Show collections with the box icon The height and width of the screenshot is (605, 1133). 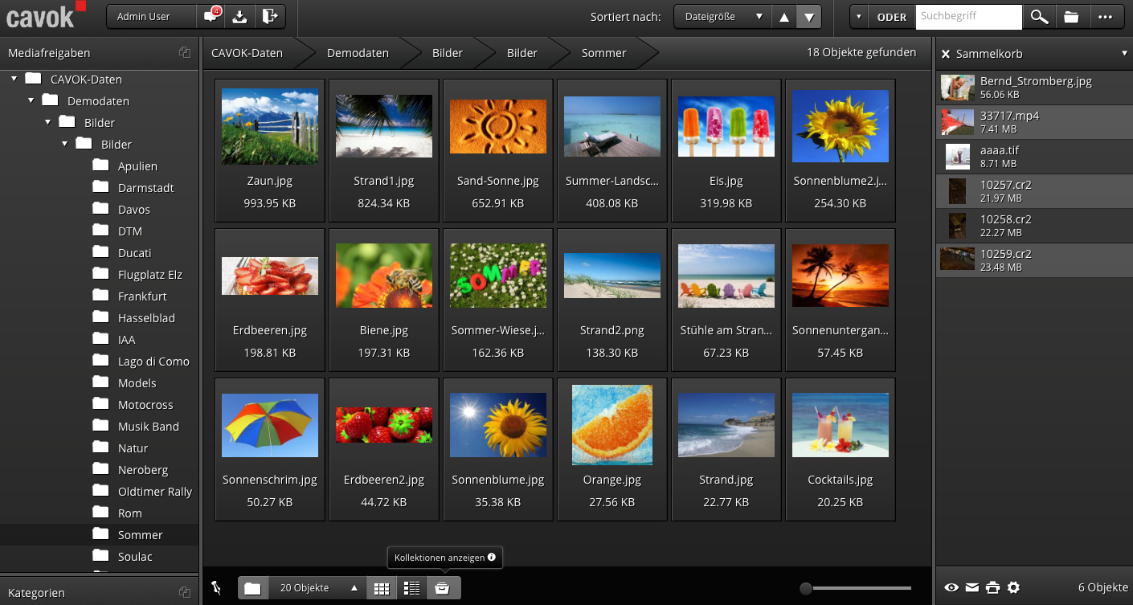[443, 588]
